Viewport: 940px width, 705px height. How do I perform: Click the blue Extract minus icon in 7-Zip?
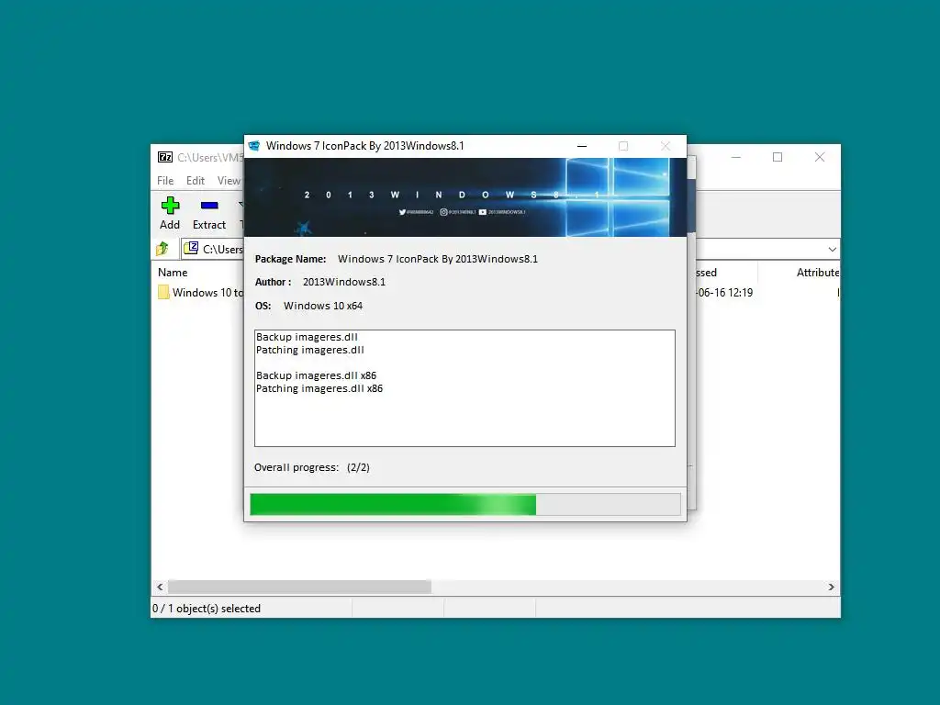click(x=209, y=206)
